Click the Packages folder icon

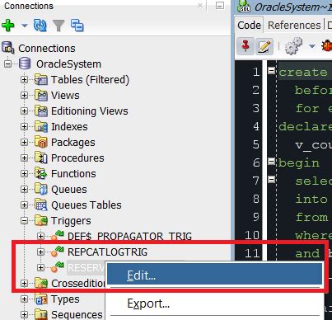[41, 142]
